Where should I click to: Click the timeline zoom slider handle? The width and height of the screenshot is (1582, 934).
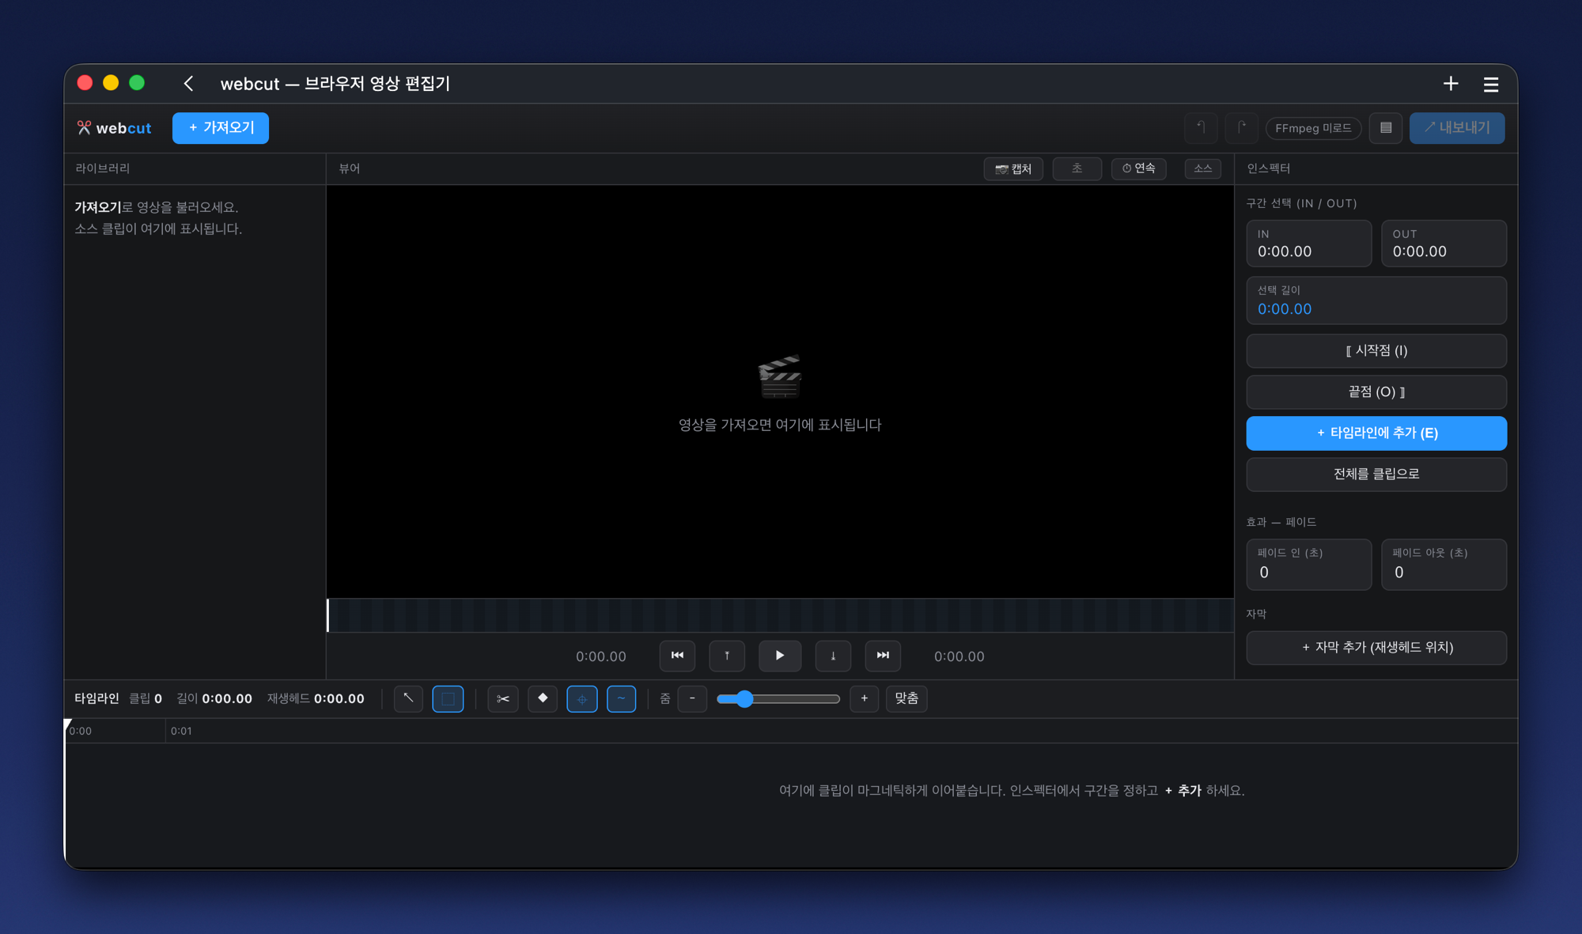tap(744, 699)
